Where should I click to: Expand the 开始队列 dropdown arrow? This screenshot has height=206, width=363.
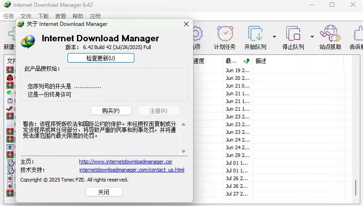(x=274, y=37)
